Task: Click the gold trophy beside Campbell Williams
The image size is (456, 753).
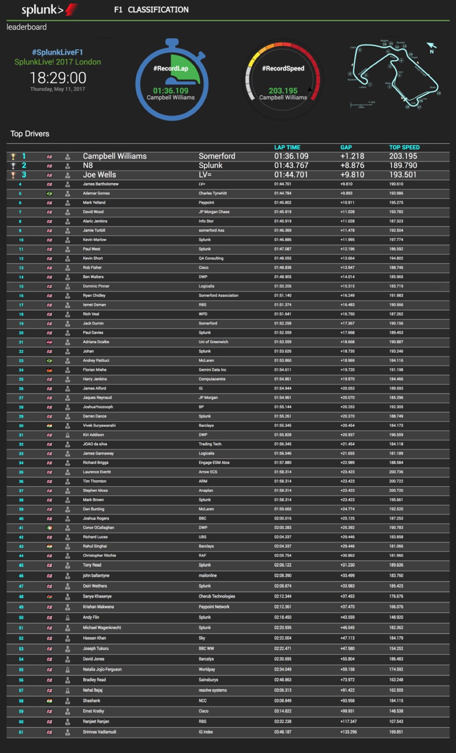Action: pyautogui.click(x=13, y=157)
